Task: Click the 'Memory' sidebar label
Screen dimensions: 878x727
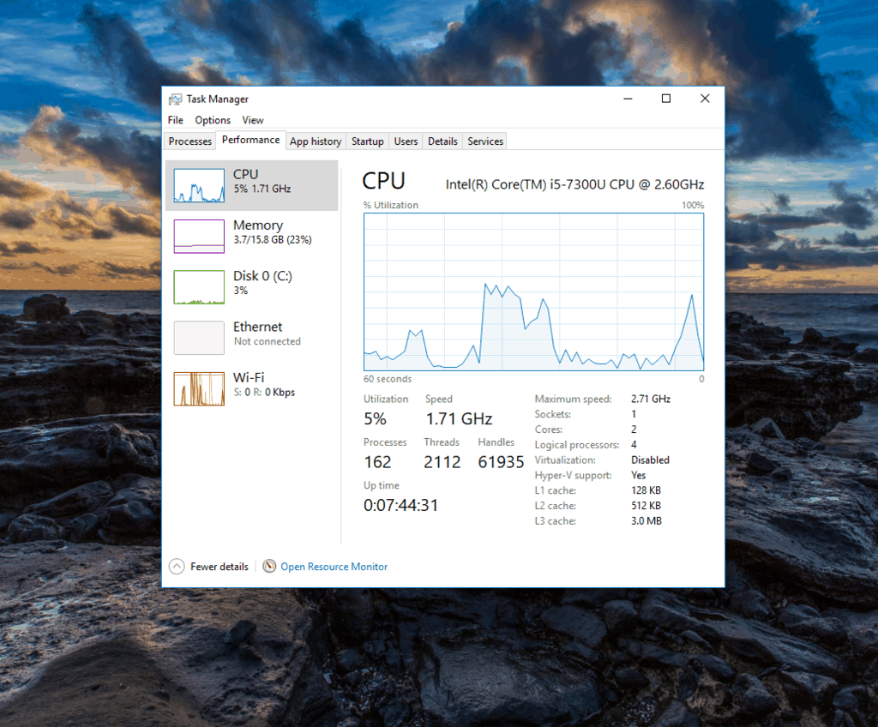Action: point(258,225)
